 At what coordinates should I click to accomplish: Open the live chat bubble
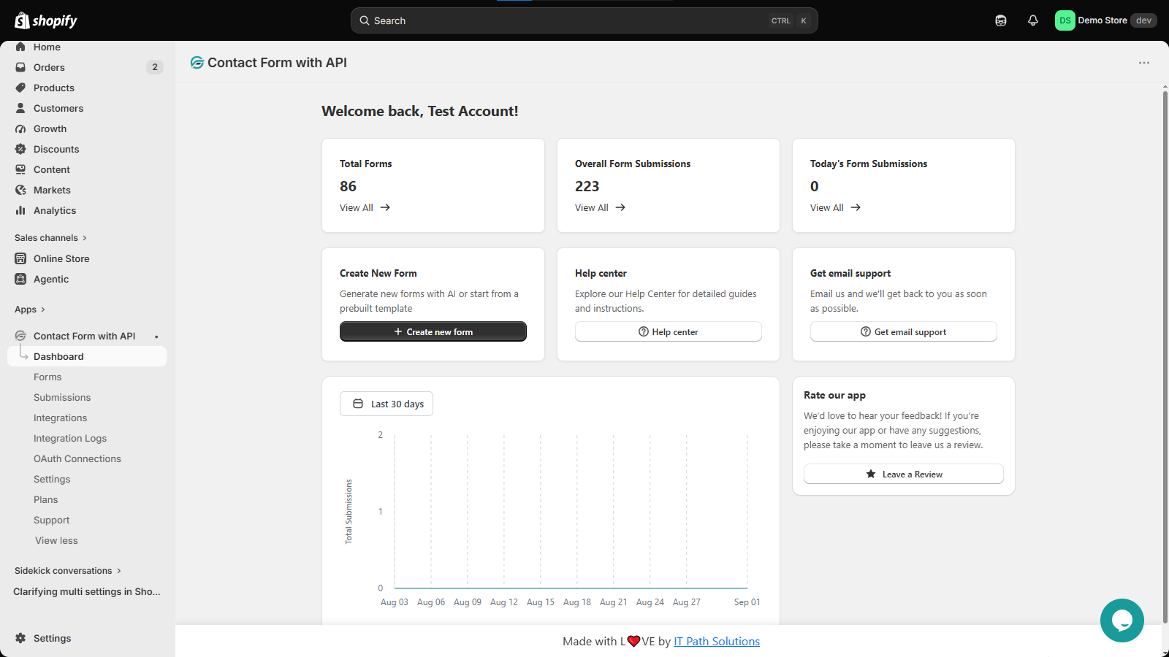pyautogui.click(x=1122, y=620)
